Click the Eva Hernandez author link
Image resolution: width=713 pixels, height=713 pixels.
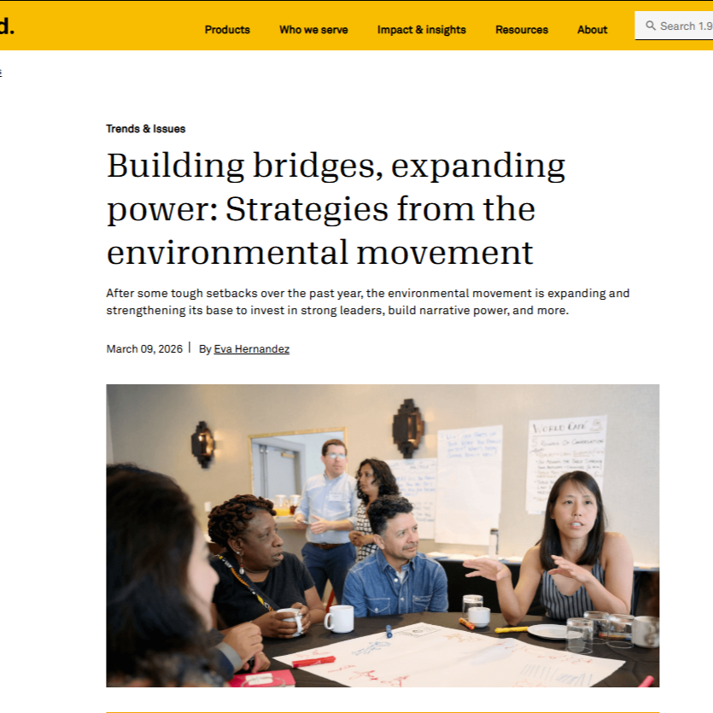(x=251, y=348)
